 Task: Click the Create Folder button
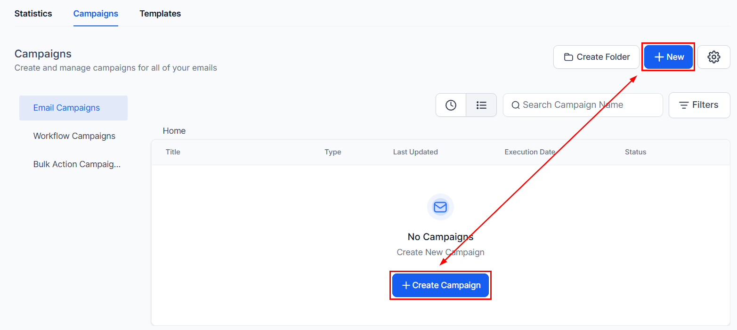point(596,57)
